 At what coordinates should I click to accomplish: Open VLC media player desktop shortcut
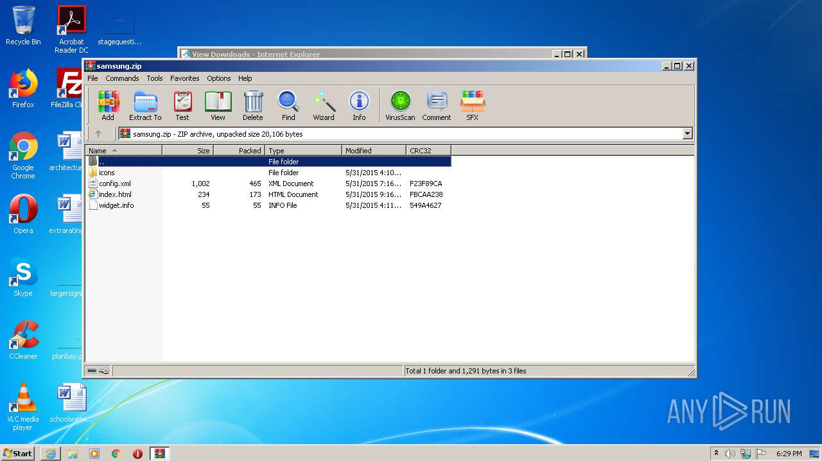click(x=23, y=407)
